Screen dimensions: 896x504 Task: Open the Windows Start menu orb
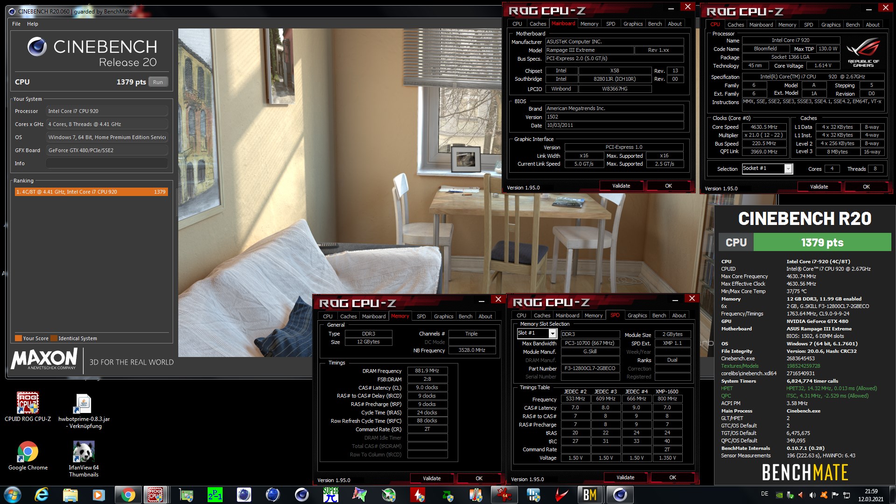(13, 495)
